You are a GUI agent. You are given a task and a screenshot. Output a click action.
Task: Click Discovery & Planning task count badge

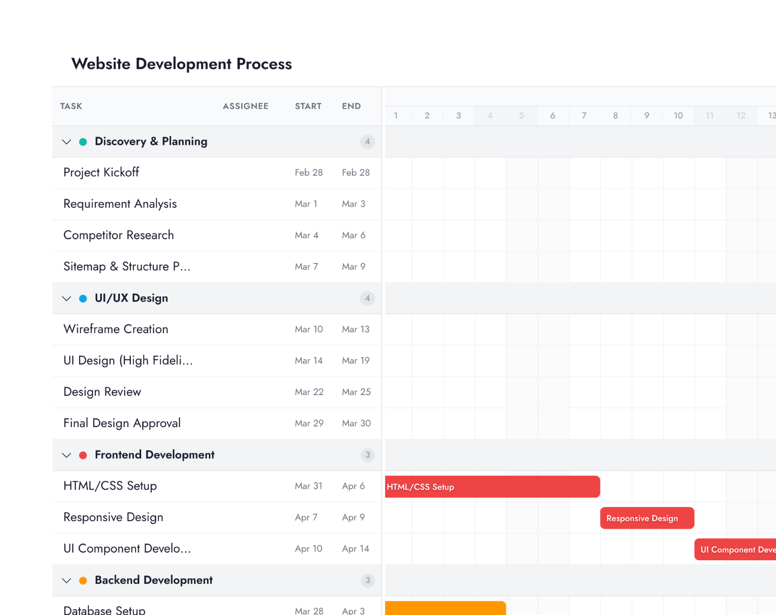coord(367,142)
